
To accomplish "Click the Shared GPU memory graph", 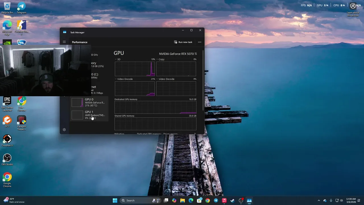I will [155, 124].
